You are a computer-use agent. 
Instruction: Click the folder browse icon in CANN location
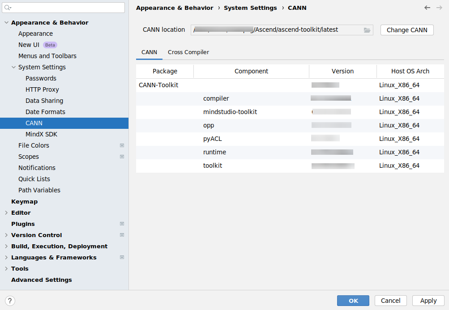pos(367,30)
